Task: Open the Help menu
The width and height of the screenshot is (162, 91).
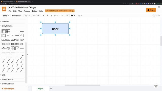Action: [41, 11]
